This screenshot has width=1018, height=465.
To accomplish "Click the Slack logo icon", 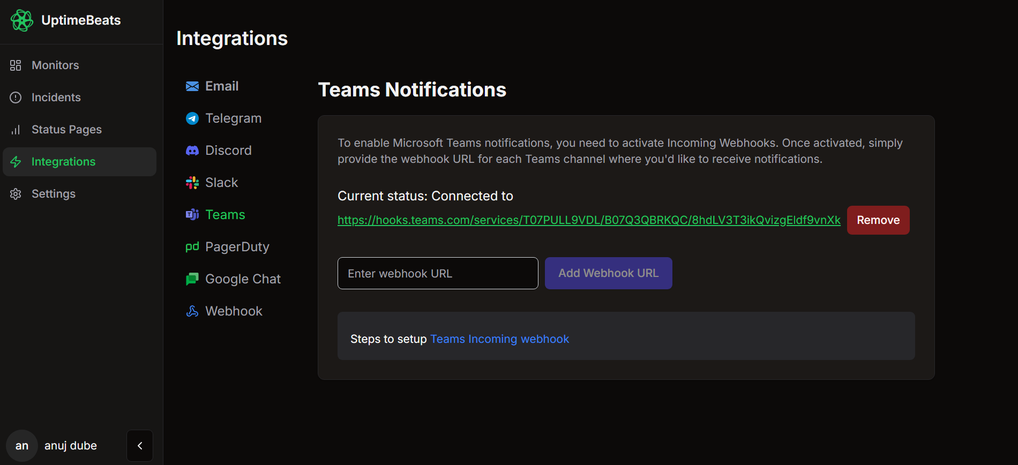I will coord(192,183).
